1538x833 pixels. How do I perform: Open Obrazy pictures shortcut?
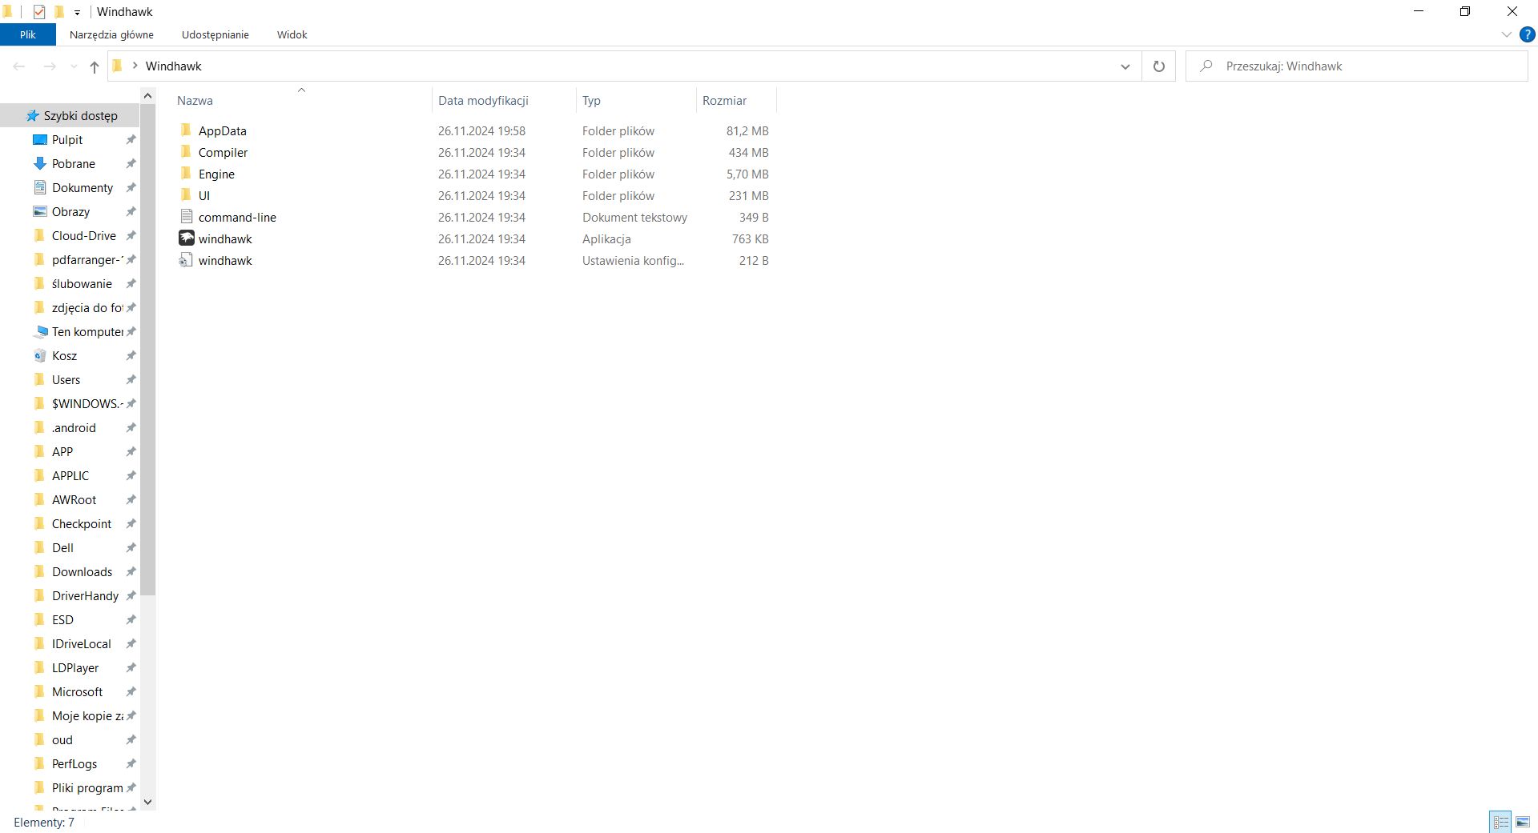[70, 211]
